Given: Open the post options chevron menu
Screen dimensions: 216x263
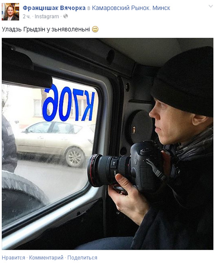Looking at the screenshot, I should [211, 6].
